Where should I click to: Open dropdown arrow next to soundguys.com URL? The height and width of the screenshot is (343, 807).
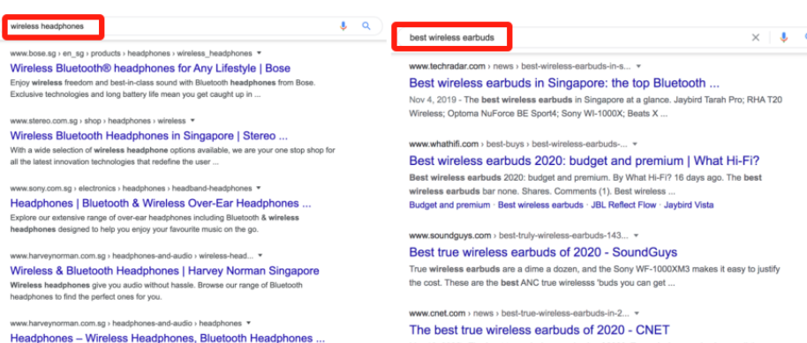coord(636,235)
